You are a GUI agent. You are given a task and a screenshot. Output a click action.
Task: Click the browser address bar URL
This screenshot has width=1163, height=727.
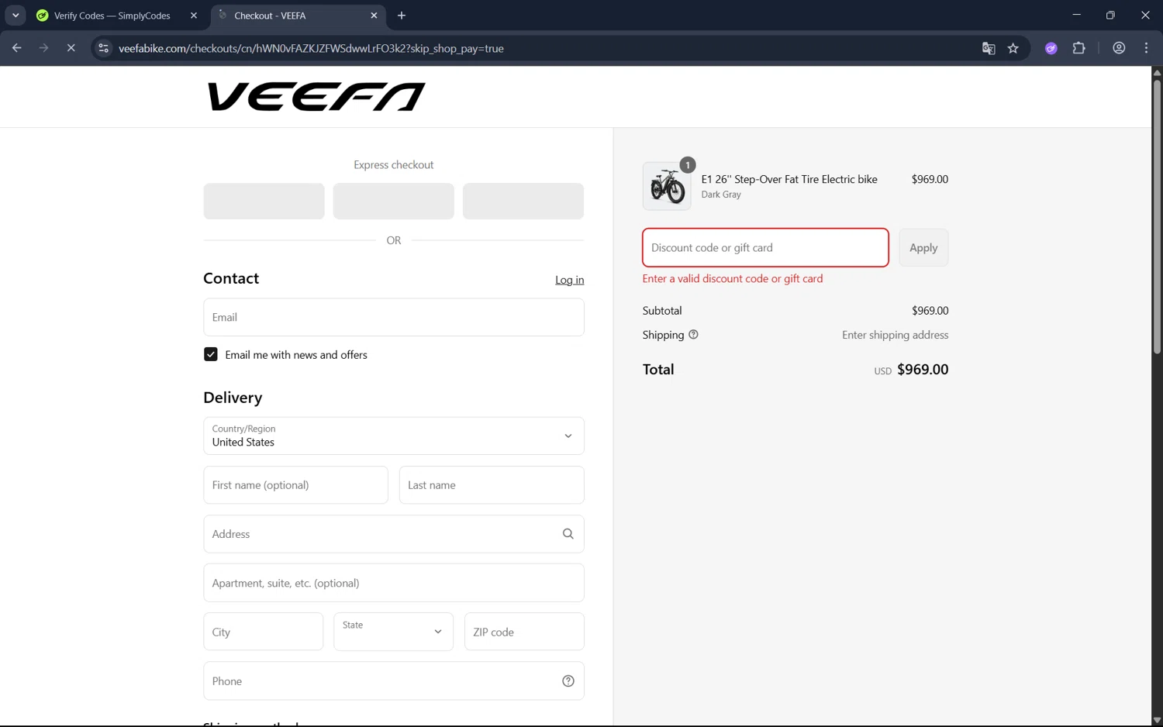tap(311, 48)
